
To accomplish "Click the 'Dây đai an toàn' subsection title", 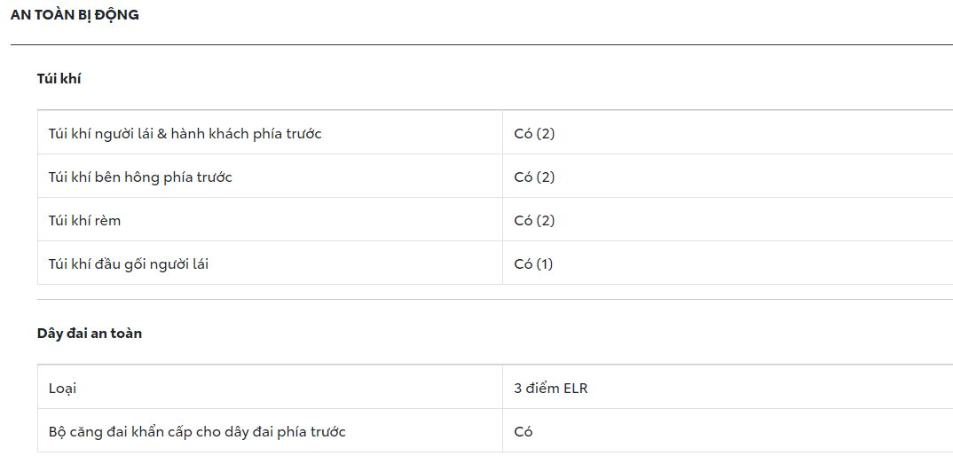I will [90, 334].
